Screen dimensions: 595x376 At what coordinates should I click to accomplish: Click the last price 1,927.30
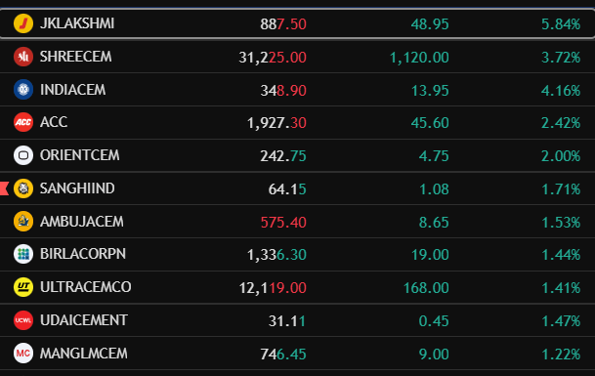tap(276, 123)
